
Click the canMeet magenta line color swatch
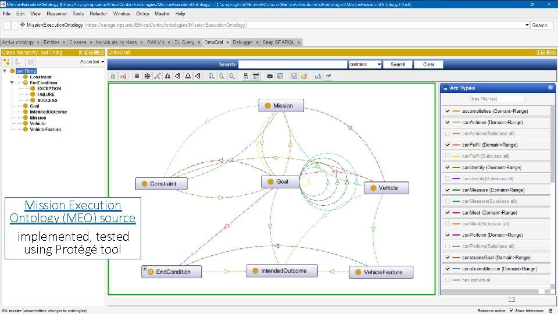tap(456, 213)
